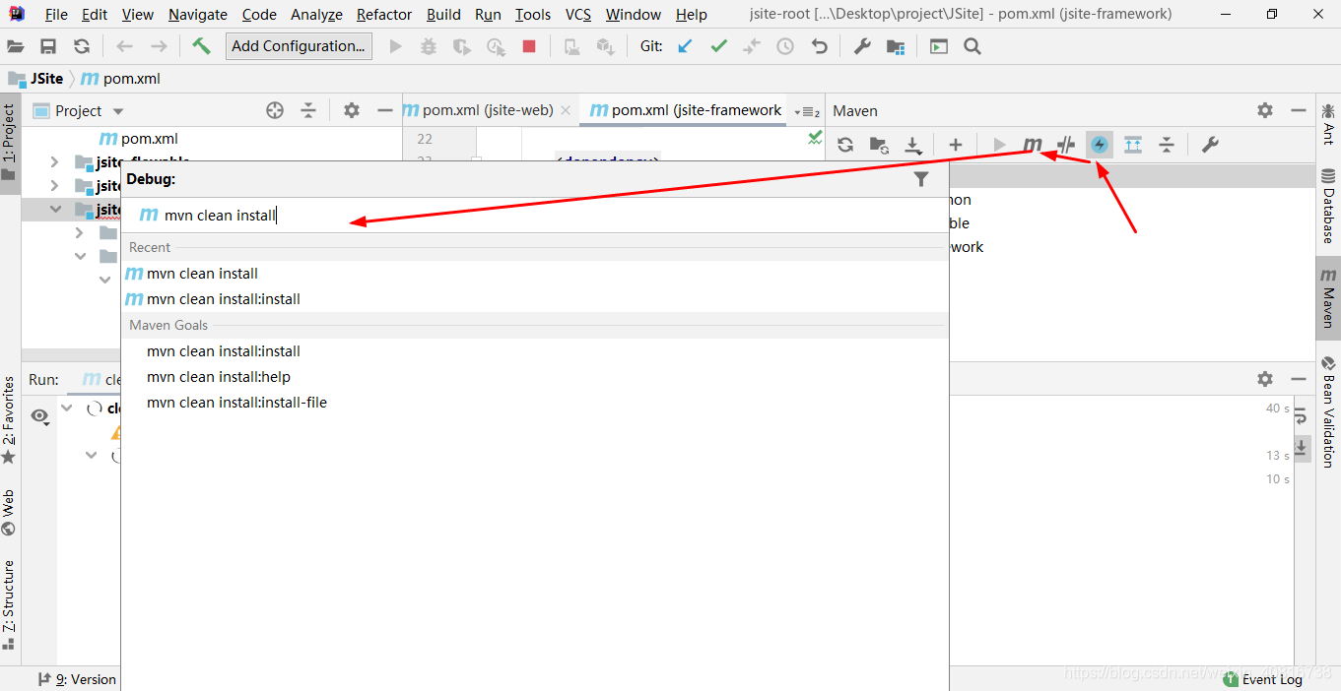Locate current file in Project panel
1341x691 pixels.
[x=275, y=110]
